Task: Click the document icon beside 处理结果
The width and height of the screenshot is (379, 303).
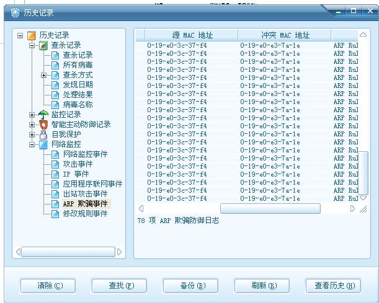Action: tap(55, 95)
